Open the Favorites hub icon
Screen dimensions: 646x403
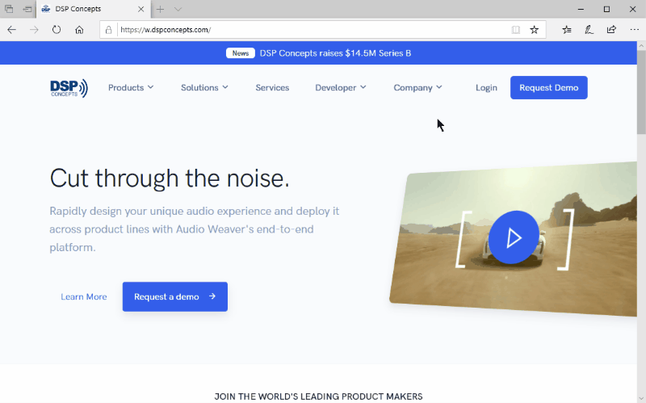567,29
